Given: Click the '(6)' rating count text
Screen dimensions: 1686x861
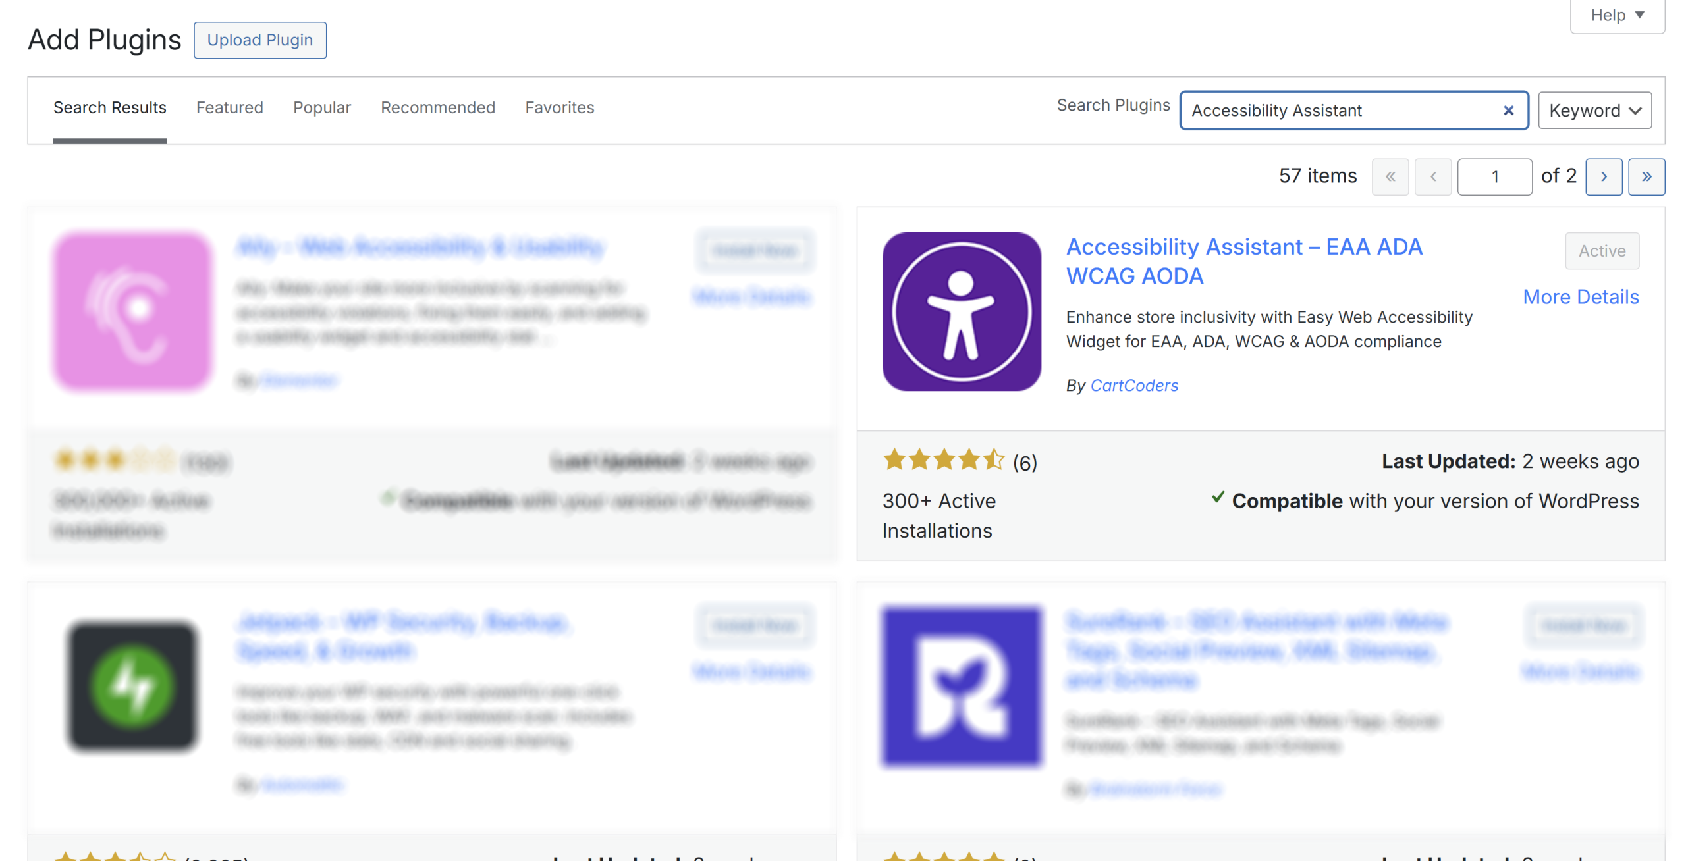Looking at the screenshot, I should click(1025, 463).
